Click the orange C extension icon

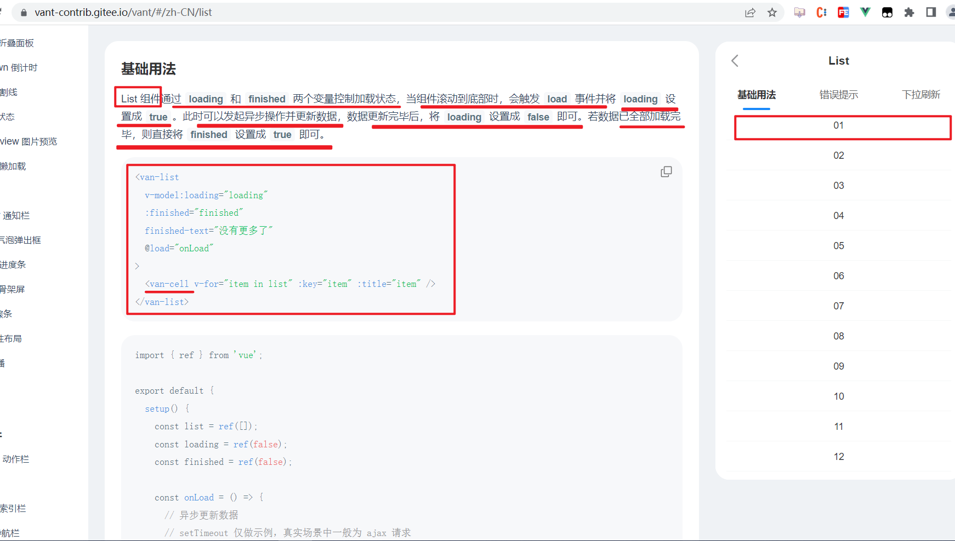(821, 12)
